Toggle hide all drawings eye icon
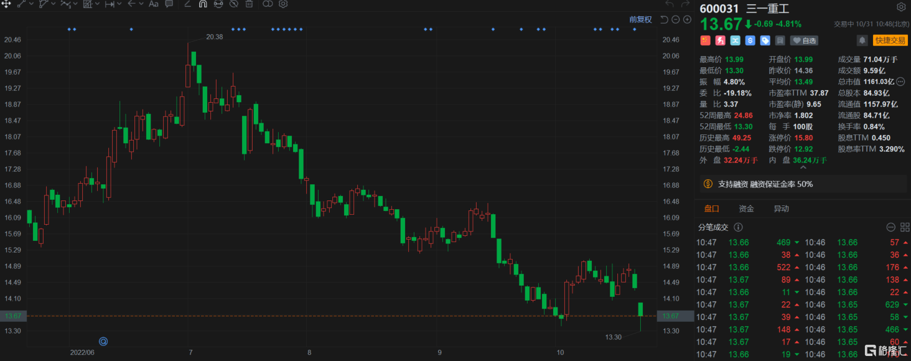This screenshot has width=911, height=361. [x=234, y=3]
